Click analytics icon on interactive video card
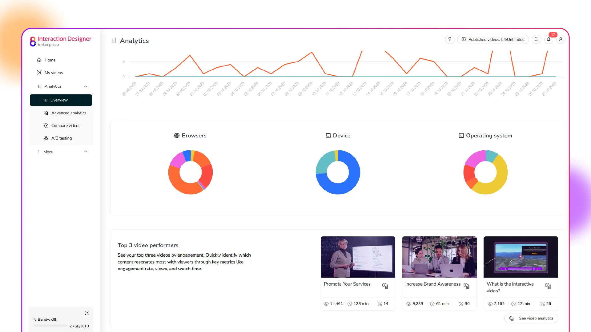This screenshot has width=591, height=332. pyautogui.click(x=548, y=286)
